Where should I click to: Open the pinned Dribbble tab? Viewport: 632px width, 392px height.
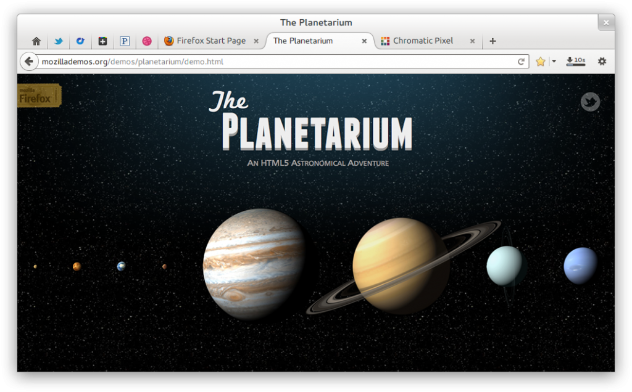point(147,41)
